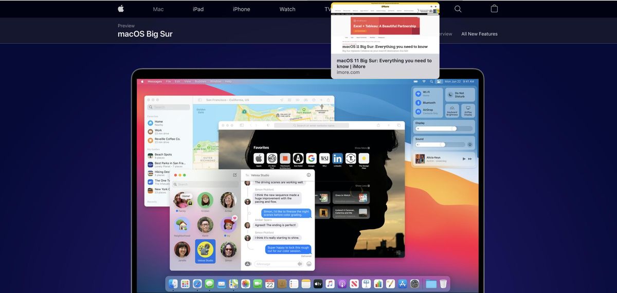
Task: Toggle AirDrop in Control Center
Action: (x=418, y=111)
